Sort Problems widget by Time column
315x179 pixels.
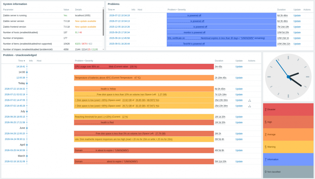tap(111, 10)
